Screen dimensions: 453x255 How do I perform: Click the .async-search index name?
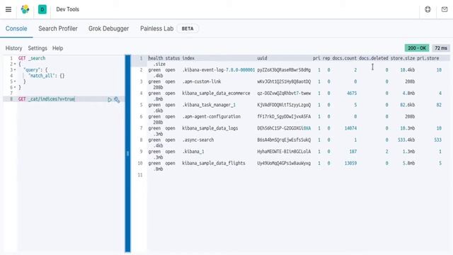click(198, 140)
